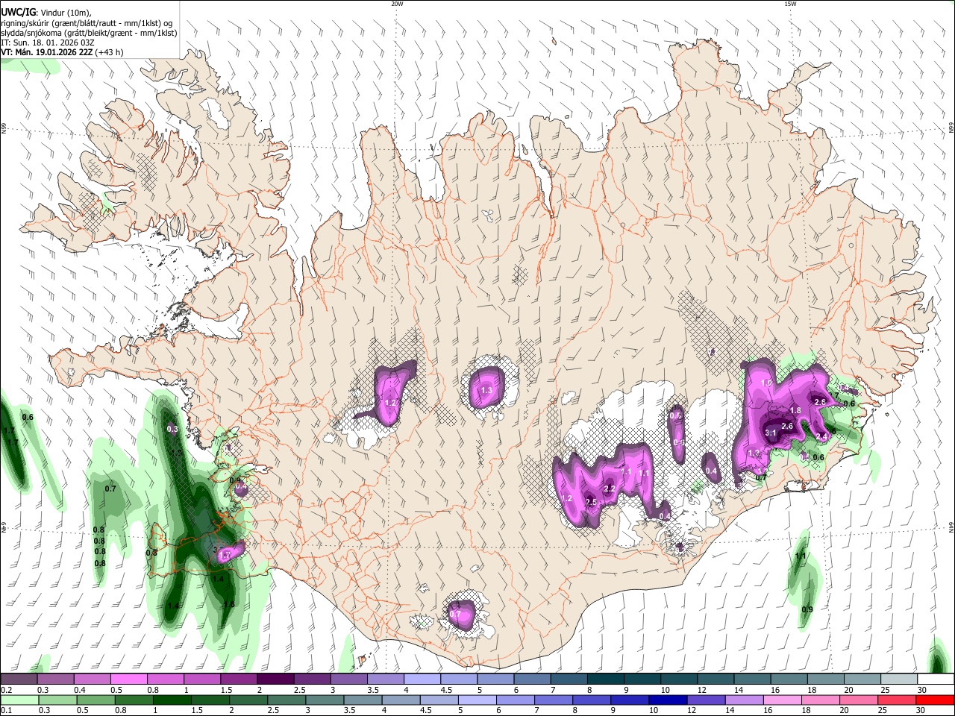Click the pale green rain swatch between 0.1 and 0.3
This screenshot has height=716, width=955.
pos(19,700)
